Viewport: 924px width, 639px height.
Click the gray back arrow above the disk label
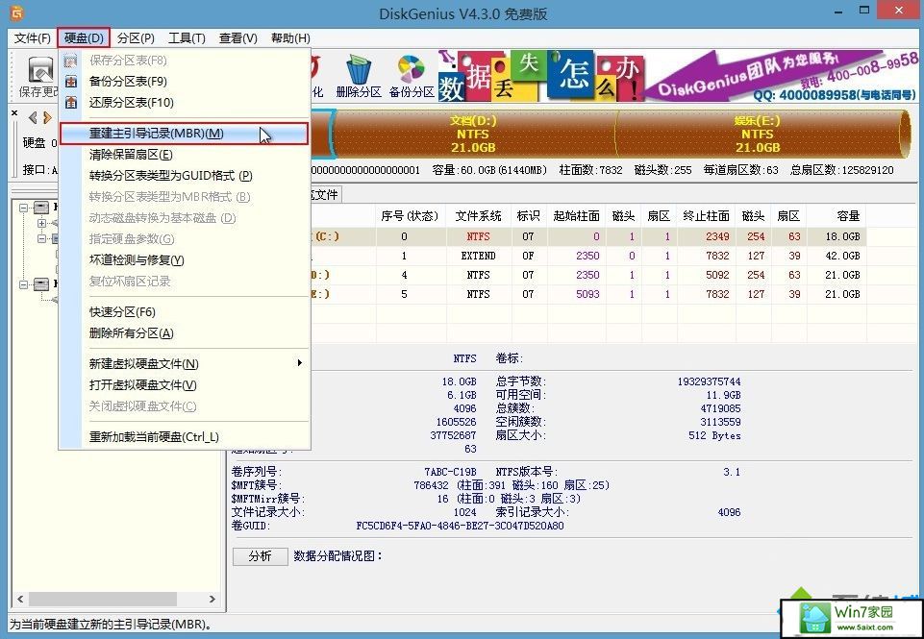(x=33, y=118)
